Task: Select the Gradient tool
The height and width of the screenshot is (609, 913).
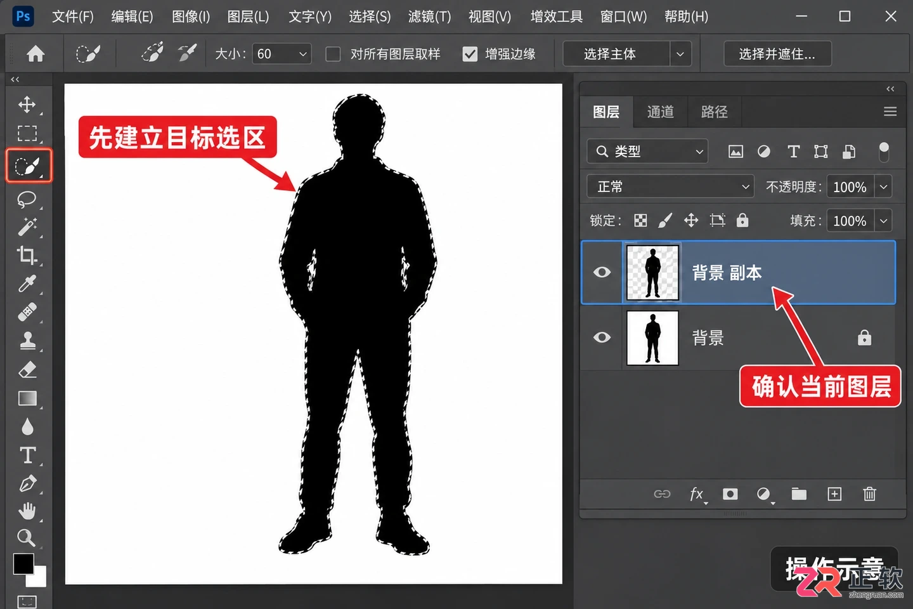Action: pyautogui.click(x=27, y=398)
